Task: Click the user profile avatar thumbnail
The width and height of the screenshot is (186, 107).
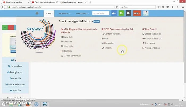Action: click(146, 13)
